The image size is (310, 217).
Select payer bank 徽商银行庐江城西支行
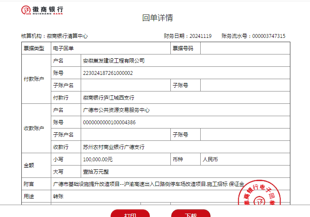(108, 98)
